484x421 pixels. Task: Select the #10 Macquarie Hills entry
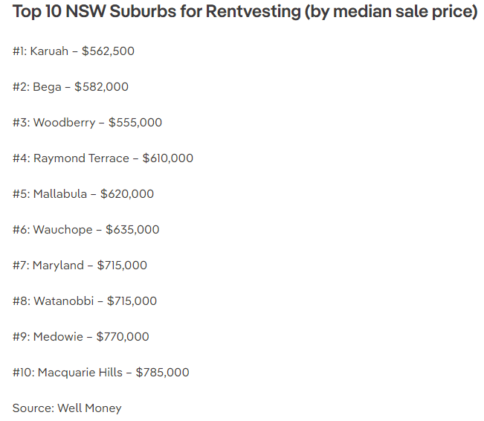100,373
